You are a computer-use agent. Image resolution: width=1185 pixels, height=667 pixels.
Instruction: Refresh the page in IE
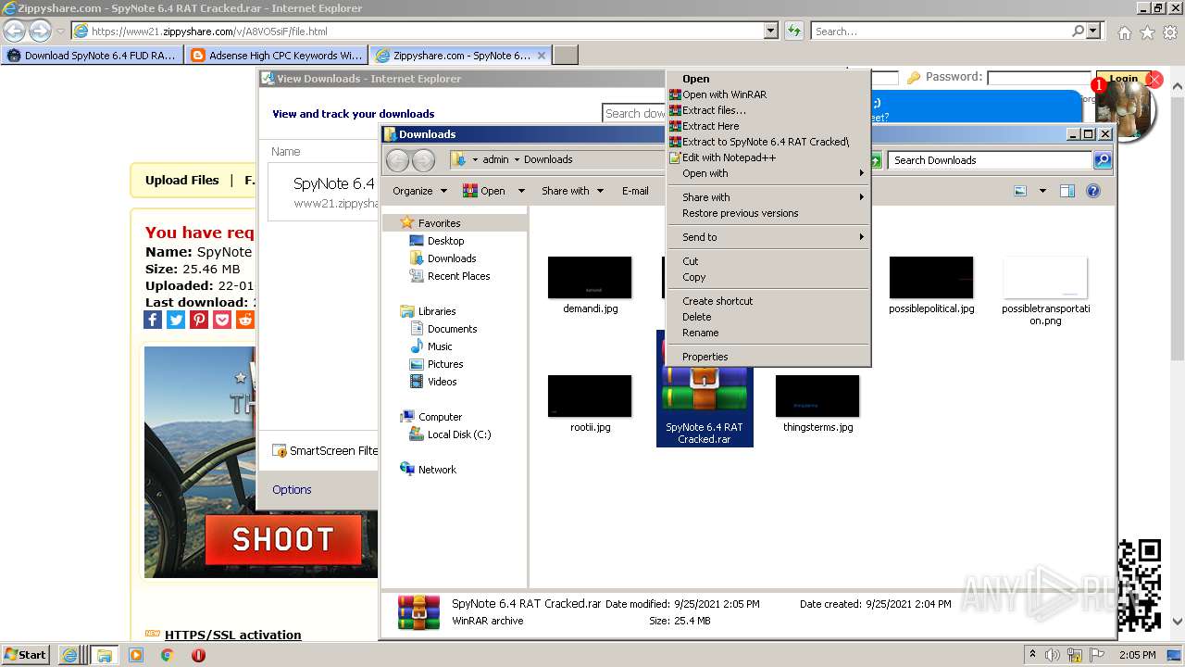793,31
